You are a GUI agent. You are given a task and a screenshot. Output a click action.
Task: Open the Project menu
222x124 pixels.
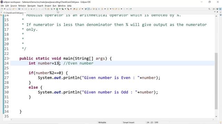pyautogui.click(x=48, y=6)
